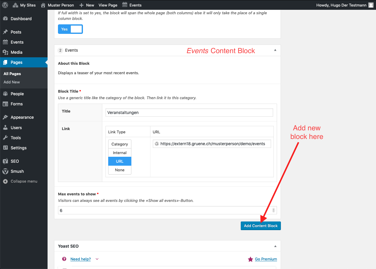Click the WordPress logo icon
Viewport: 376px width, 269px height.
tap(5, 5)
